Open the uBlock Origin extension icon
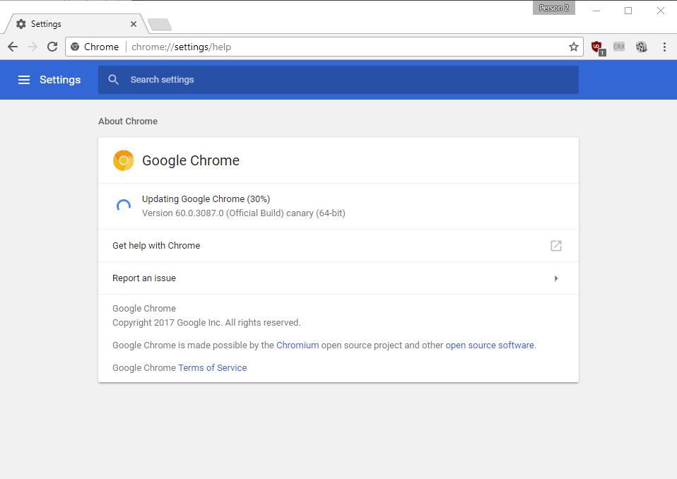The height and width of the screenshot is (479, 677). (x=596, y=47)
